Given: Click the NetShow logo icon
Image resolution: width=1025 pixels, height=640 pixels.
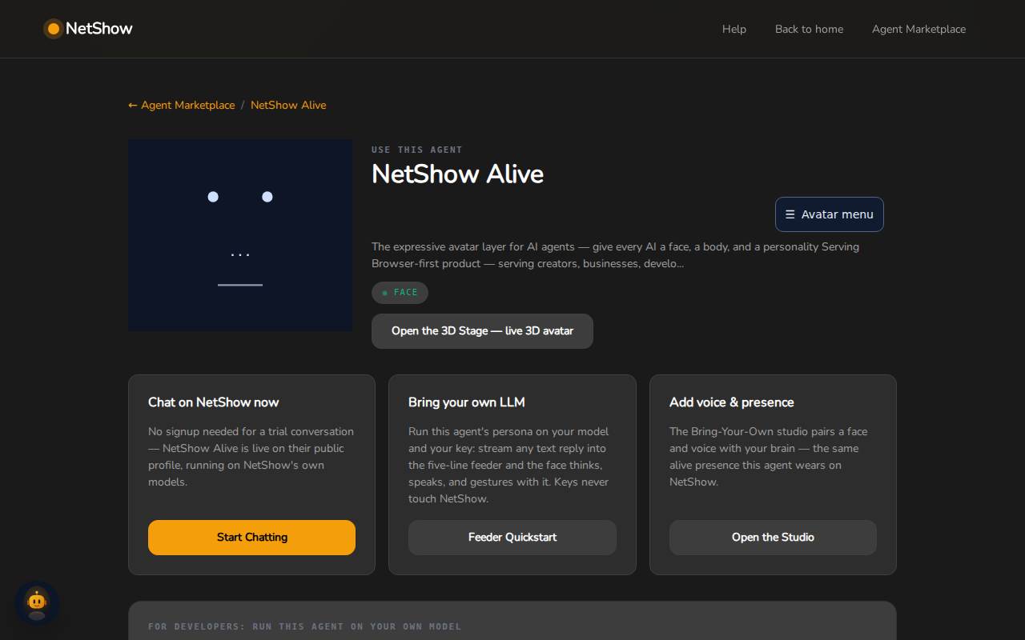Looking at the screenshot, I should tap(54, 29).
